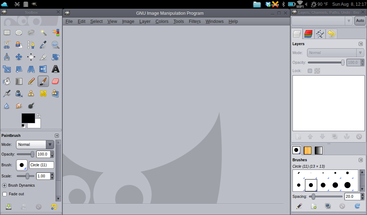The height and width of the screenshot is (215, 367).
Task: Select the Scale tool
Action: pyautogui.click(x=7, y=69)
